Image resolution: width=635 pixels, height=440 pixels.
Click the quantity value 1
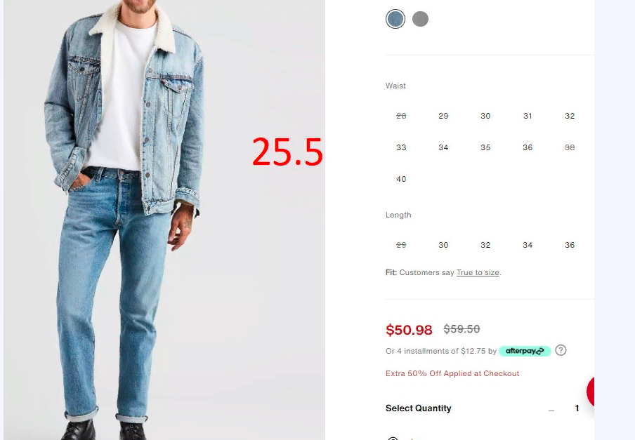click(577, 408)
